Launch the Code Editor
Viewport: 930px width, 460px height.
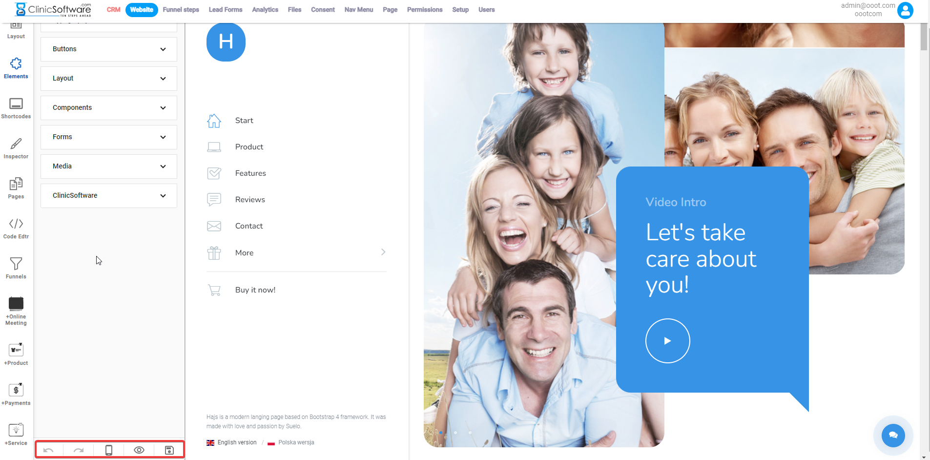point(16,228)
